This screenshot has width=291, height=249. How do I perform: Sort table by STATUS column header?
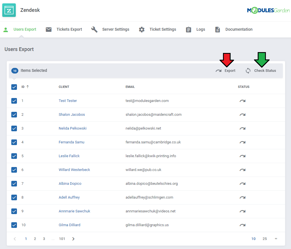point(244,87)
